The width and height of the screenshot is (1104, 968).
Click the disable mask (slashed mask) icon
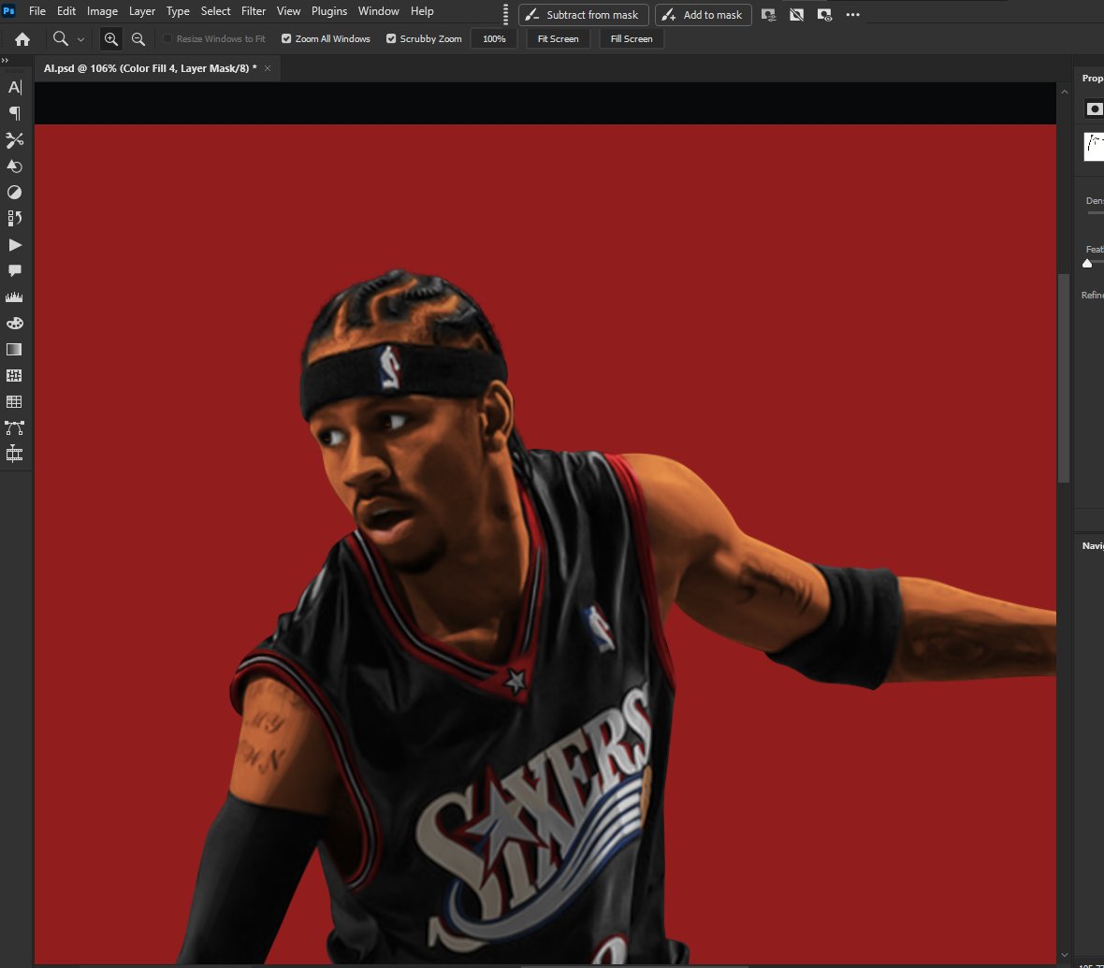click(796, 15)
